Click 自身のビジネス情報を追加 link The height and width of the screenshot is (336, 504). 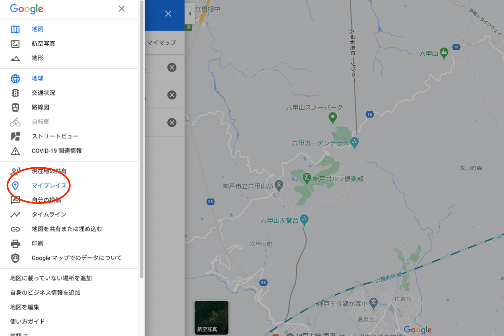45,293
